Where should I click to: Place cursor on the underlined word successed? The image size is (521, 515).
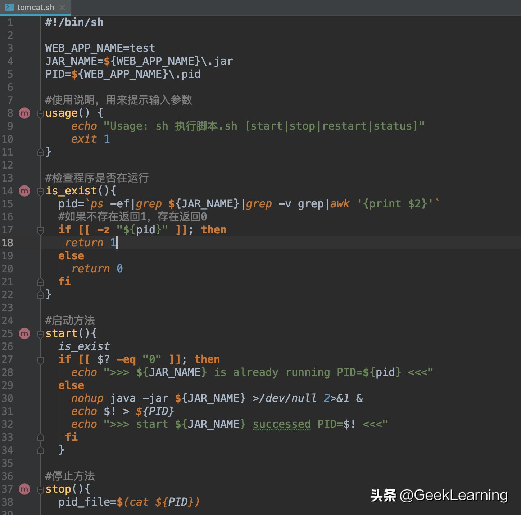pos(281,424)
